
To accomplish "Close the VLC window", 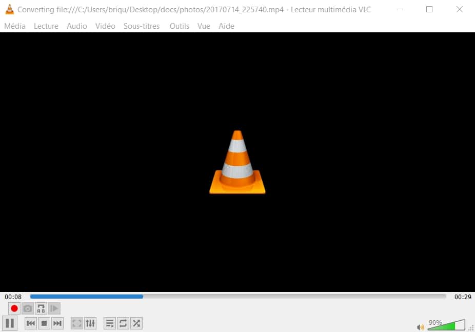I will point(460,9).
